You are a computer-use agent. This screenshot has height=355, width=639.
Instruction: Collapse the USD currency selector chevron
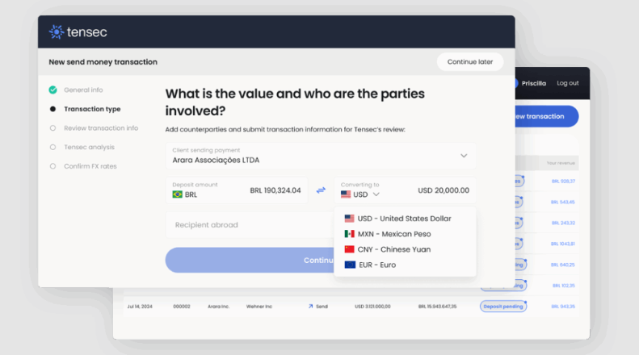pyautogui.click(x=376, y=194)
